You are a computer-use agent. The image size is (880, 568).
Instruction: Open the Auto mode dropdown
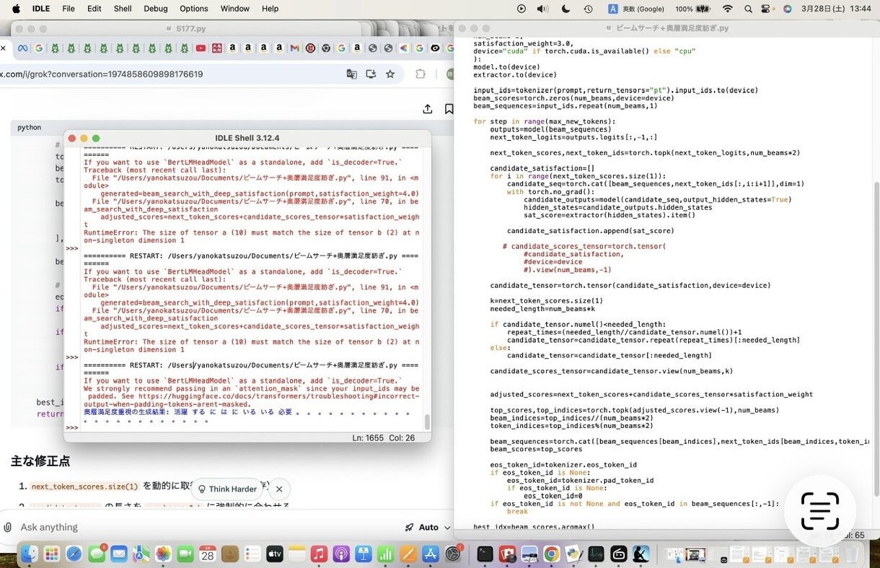click(428, 528)
